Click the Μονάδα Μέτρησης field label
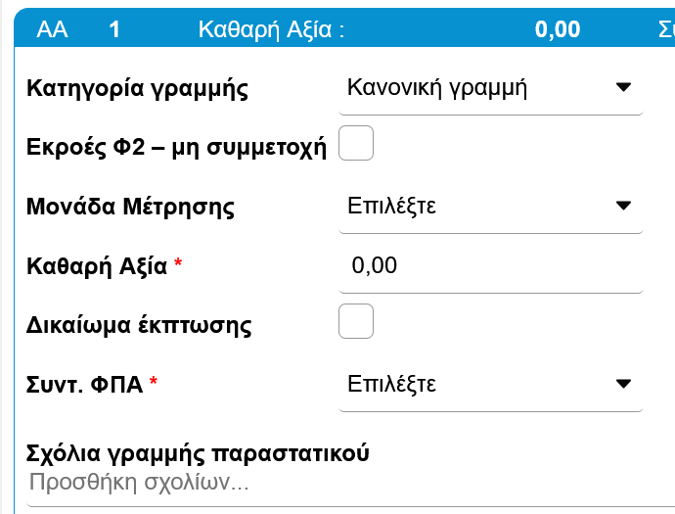675x514 pixels. pos(130,208)
